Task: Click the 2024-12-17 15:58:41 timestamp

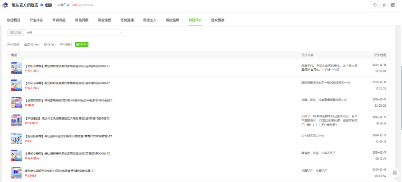Action: [x=379, y=121]
